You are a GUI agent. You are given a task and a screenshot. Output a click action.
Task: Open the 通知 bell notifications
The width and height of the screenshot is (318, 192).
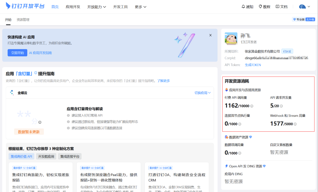tap(247, 7)
